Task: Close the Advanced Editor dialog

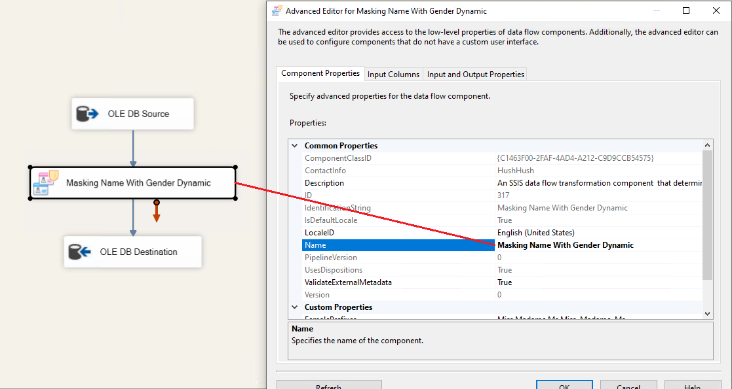Action: pyautogui.click(x=716, y=10)
